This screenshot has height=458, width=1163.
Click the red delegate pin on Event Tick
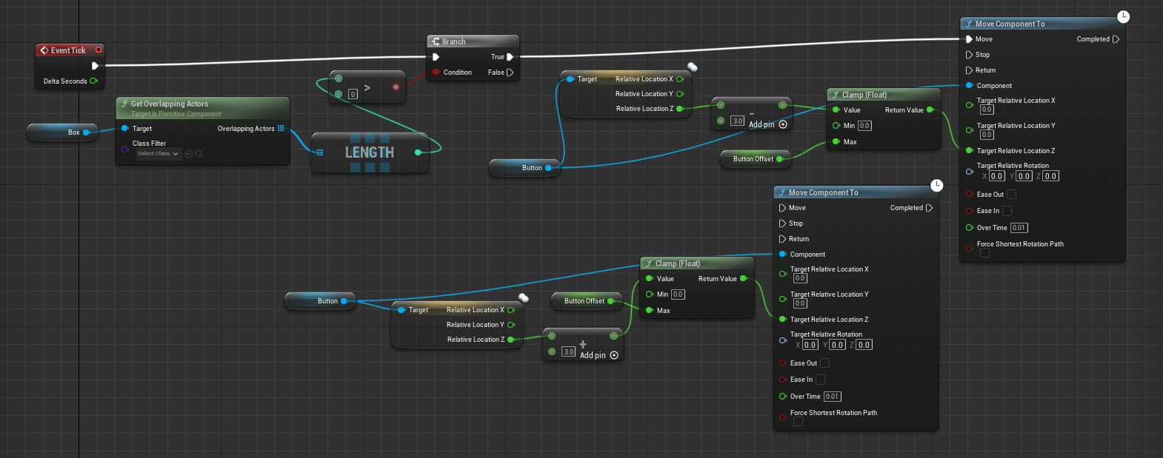99,50
